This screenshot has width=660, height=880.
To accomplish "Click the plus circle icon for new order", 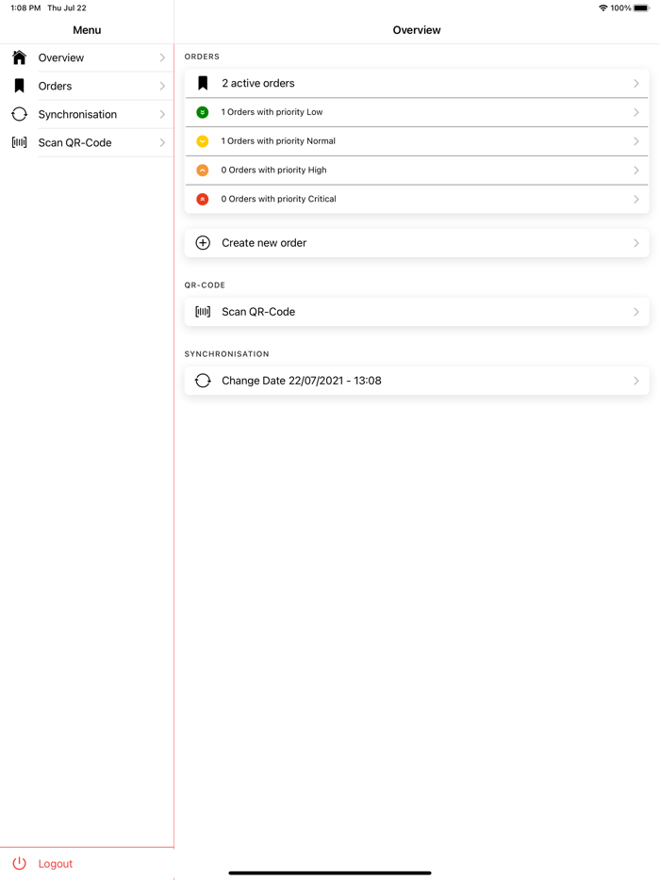I will 203,243.
